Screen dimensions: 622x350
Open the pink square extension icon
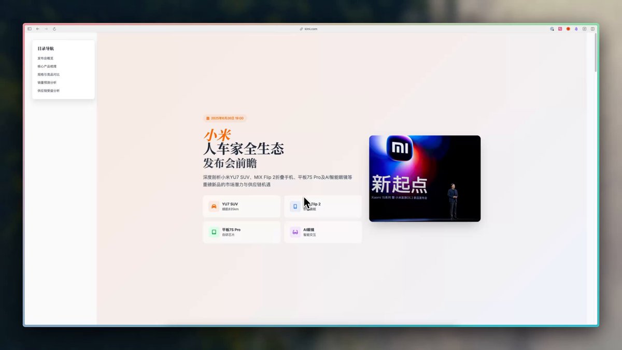[560, 29]
